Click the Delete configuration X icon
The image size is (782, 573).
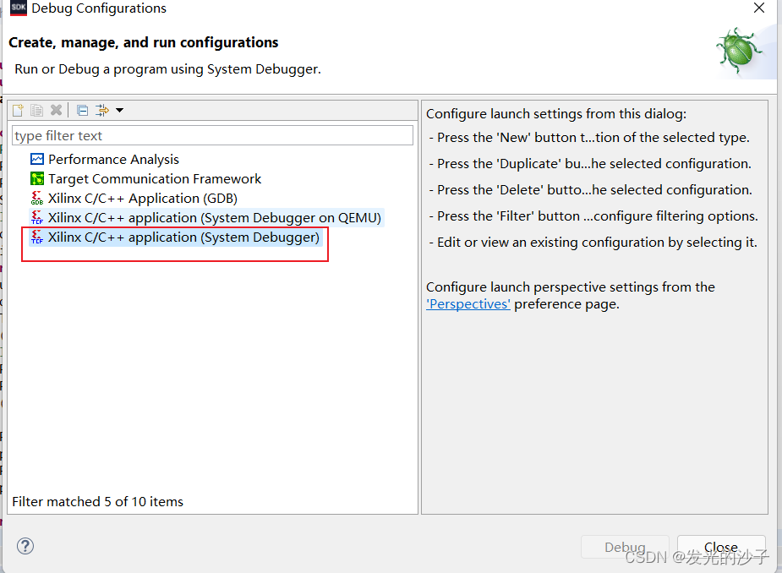tap(57, 110)
